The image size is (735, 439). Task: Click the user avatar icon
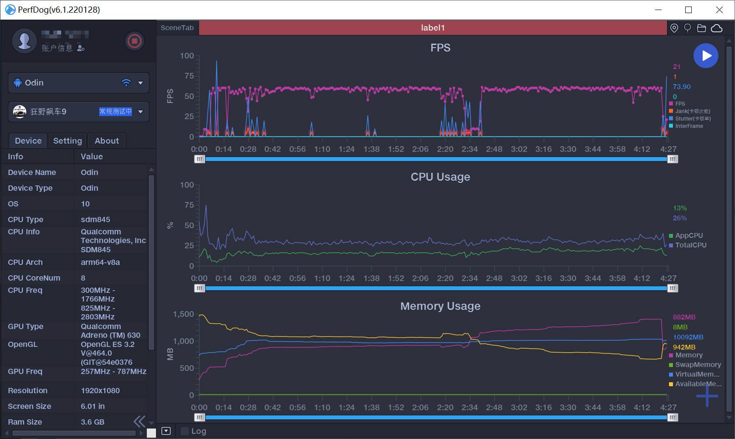coord(24,41)
